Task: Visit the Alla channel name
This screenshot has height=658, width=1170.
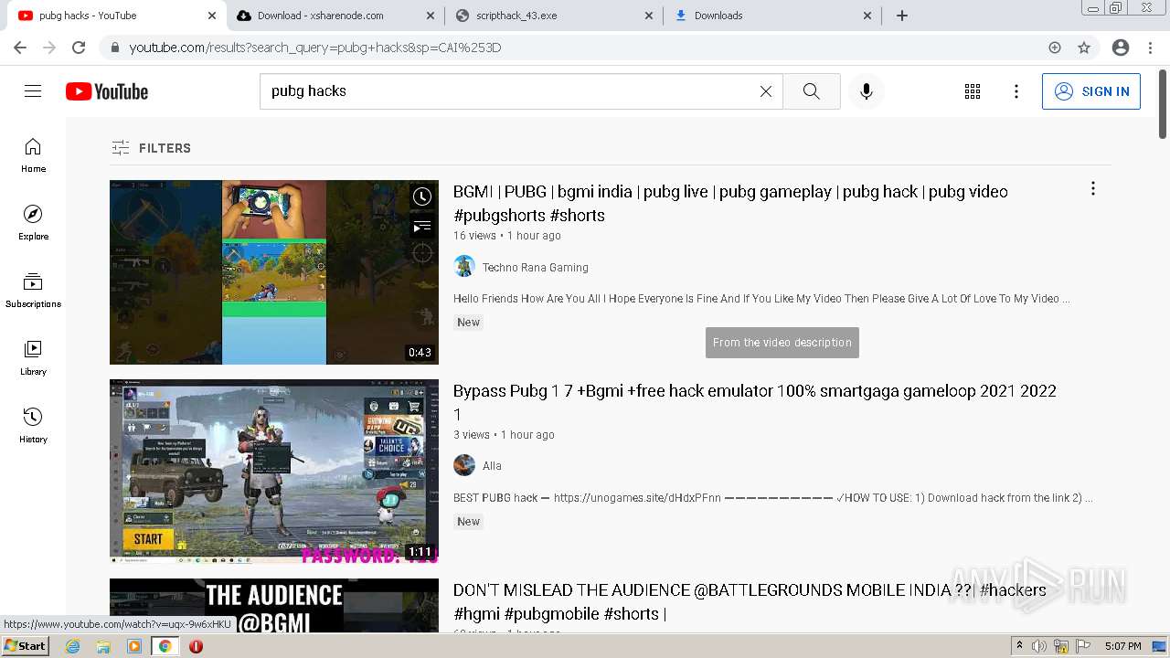Action: coord(492,466)
